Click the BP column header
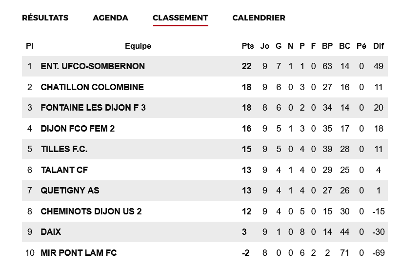The image size is (401, 268). click(x=327, y=46)
